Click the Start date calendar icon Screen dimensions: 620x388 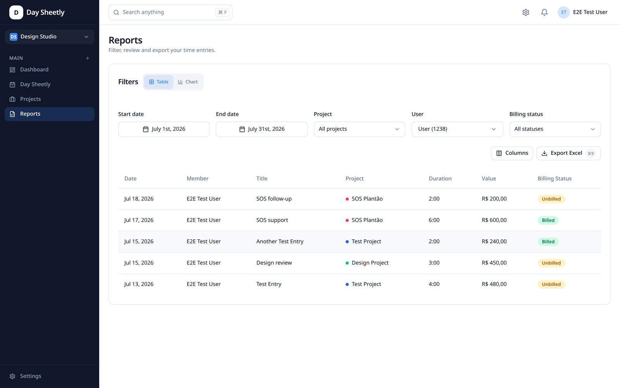click(x=146, y=129)
